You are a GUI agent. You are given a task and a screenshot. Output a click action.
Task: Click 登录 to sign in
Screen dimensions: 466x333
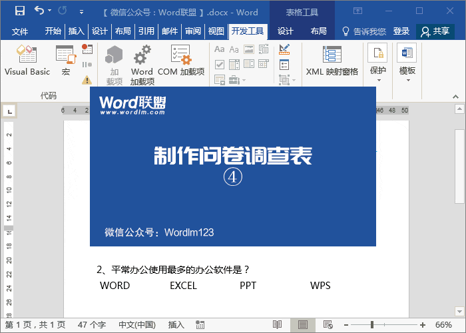(x=401, y=31)
